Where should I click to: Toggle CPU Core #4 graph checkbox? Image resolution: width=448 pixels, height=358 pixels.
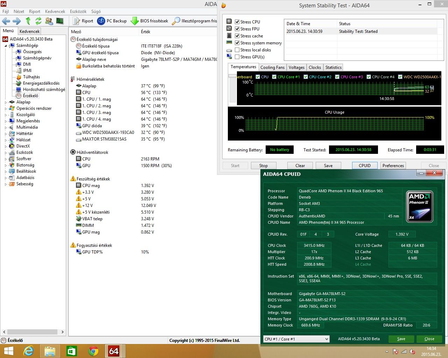tap(369, 77)
